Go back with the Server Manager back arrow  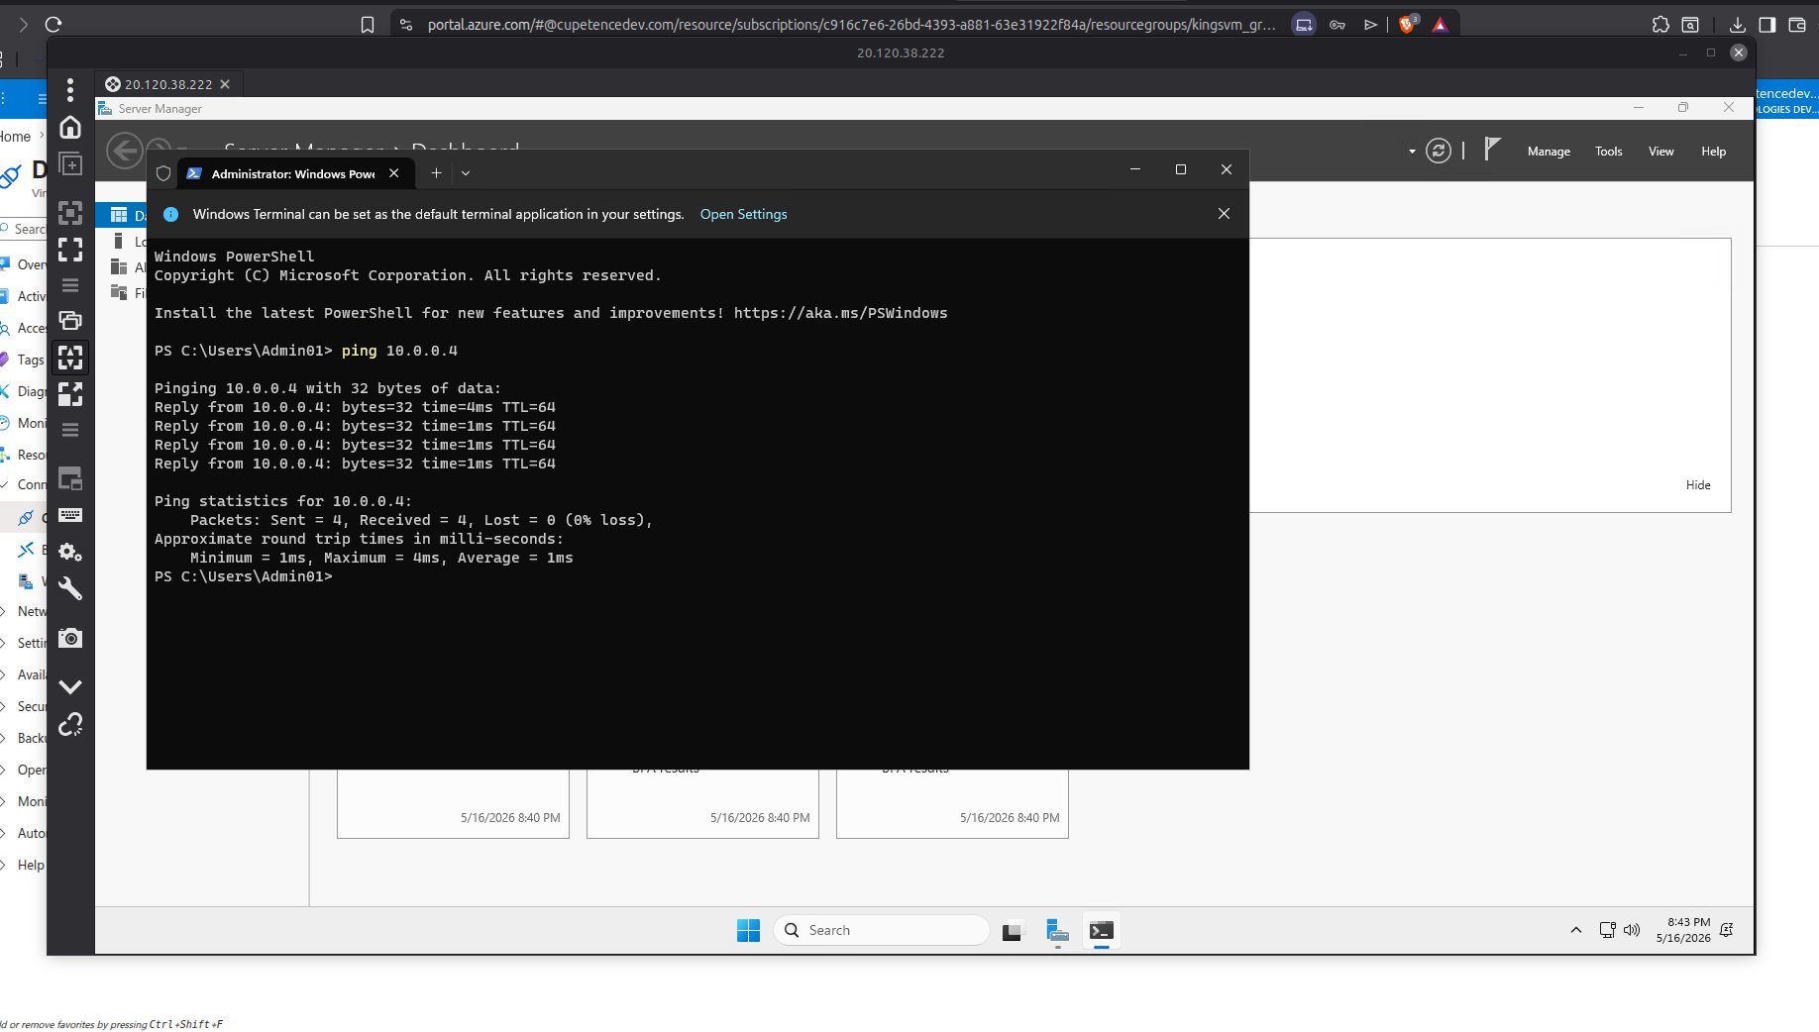(125, 151)
